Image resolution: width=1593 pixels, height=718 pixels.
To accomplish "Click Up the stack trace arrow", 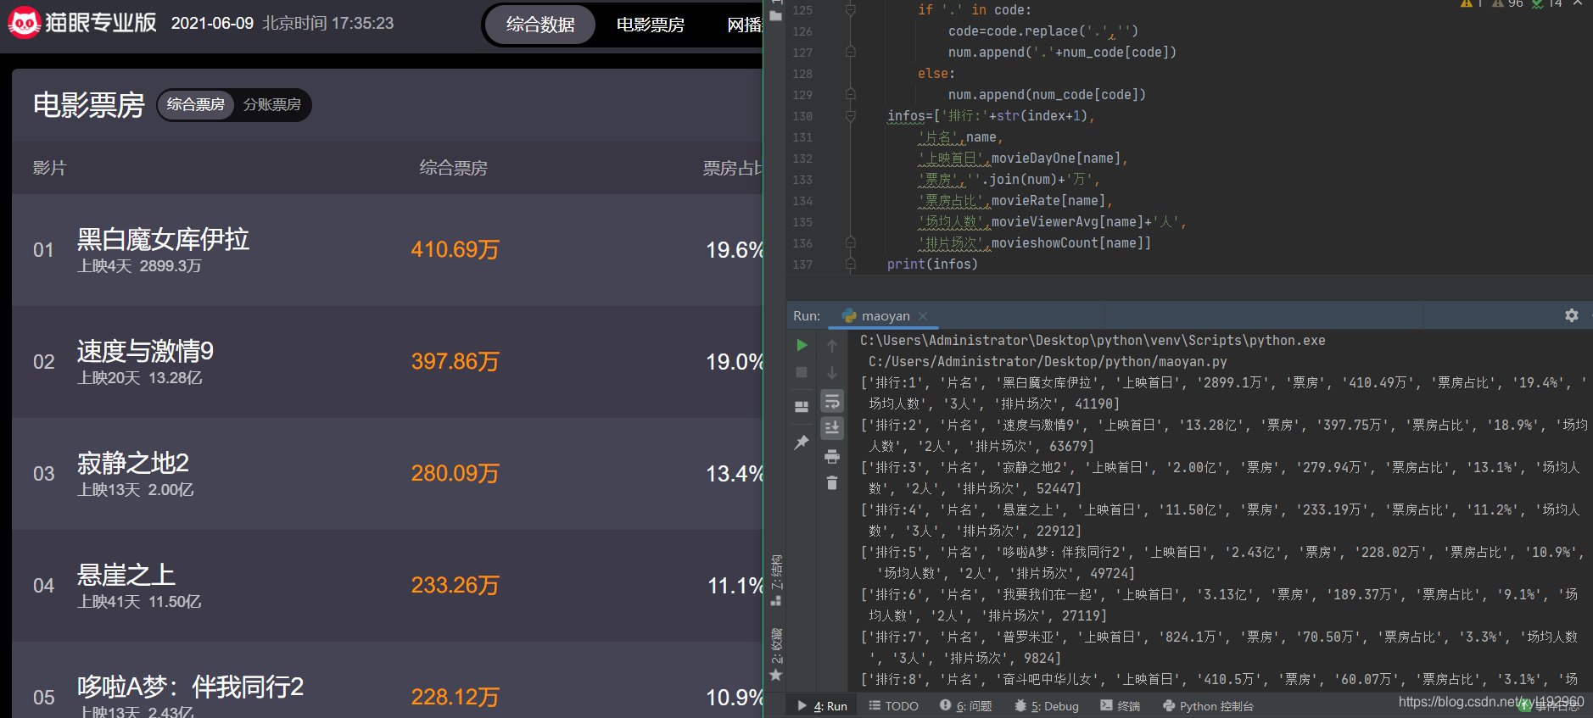I will (x=832, y=346).
